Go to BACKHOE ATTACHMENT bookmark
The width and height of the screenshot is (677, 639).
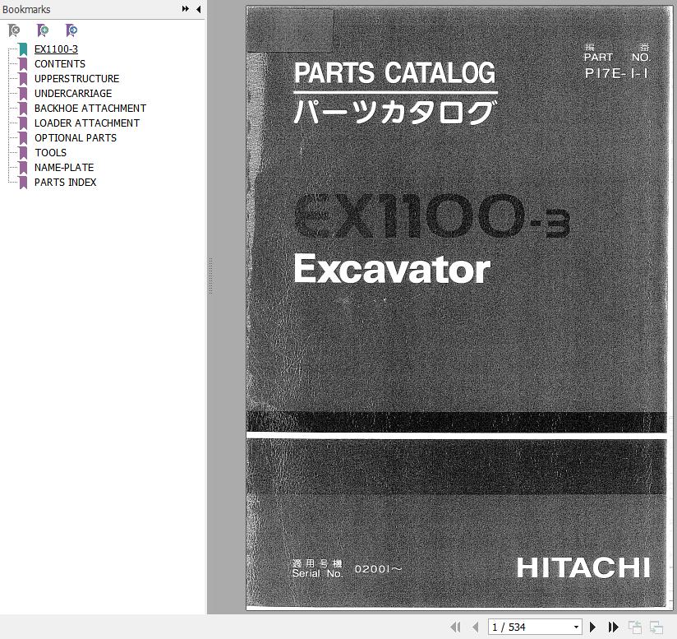(x=90, y=108)
